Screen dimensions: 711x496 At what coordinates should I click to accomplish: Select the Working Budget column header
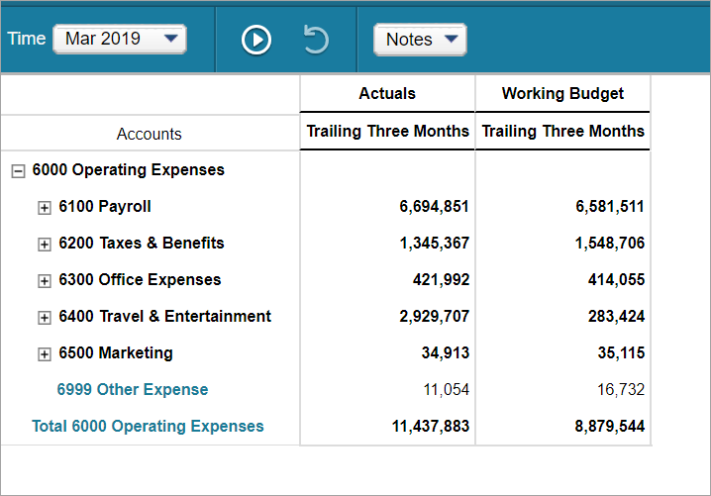(562, 93)
